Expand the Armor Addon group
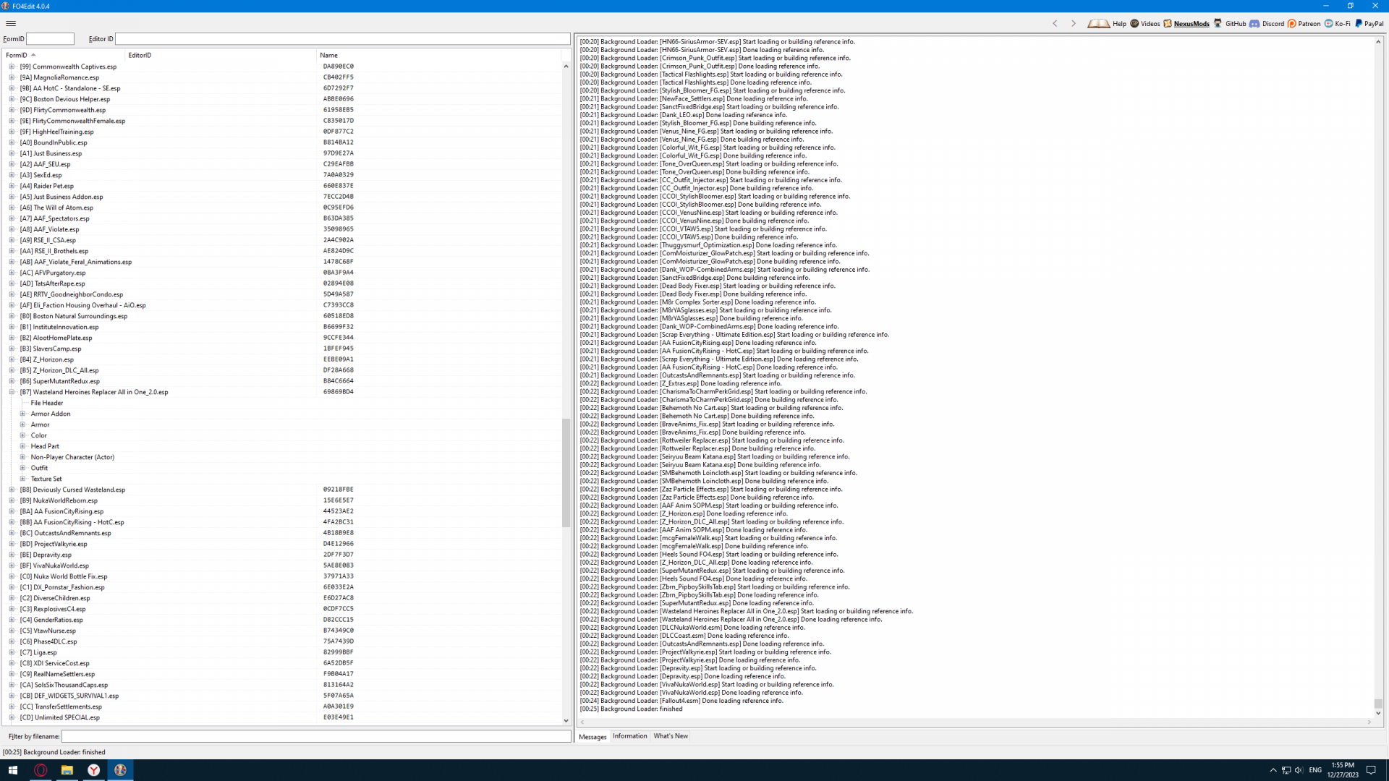This screenshot has width=1389, height=781. (x=22, y=414)
